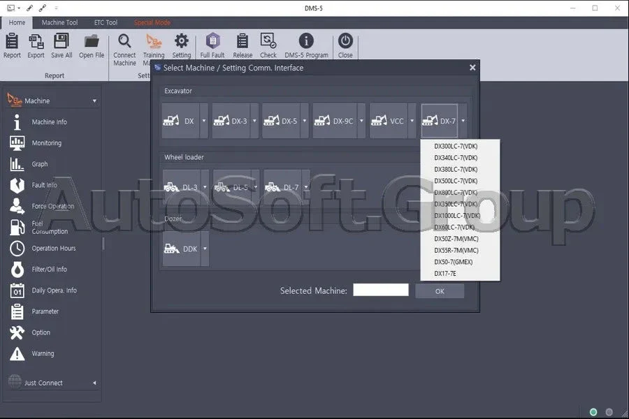Select the DL-3 wheel loader button
Viewport: 629px width, 419px height.
pyautogui.click(x=181, y=187)
